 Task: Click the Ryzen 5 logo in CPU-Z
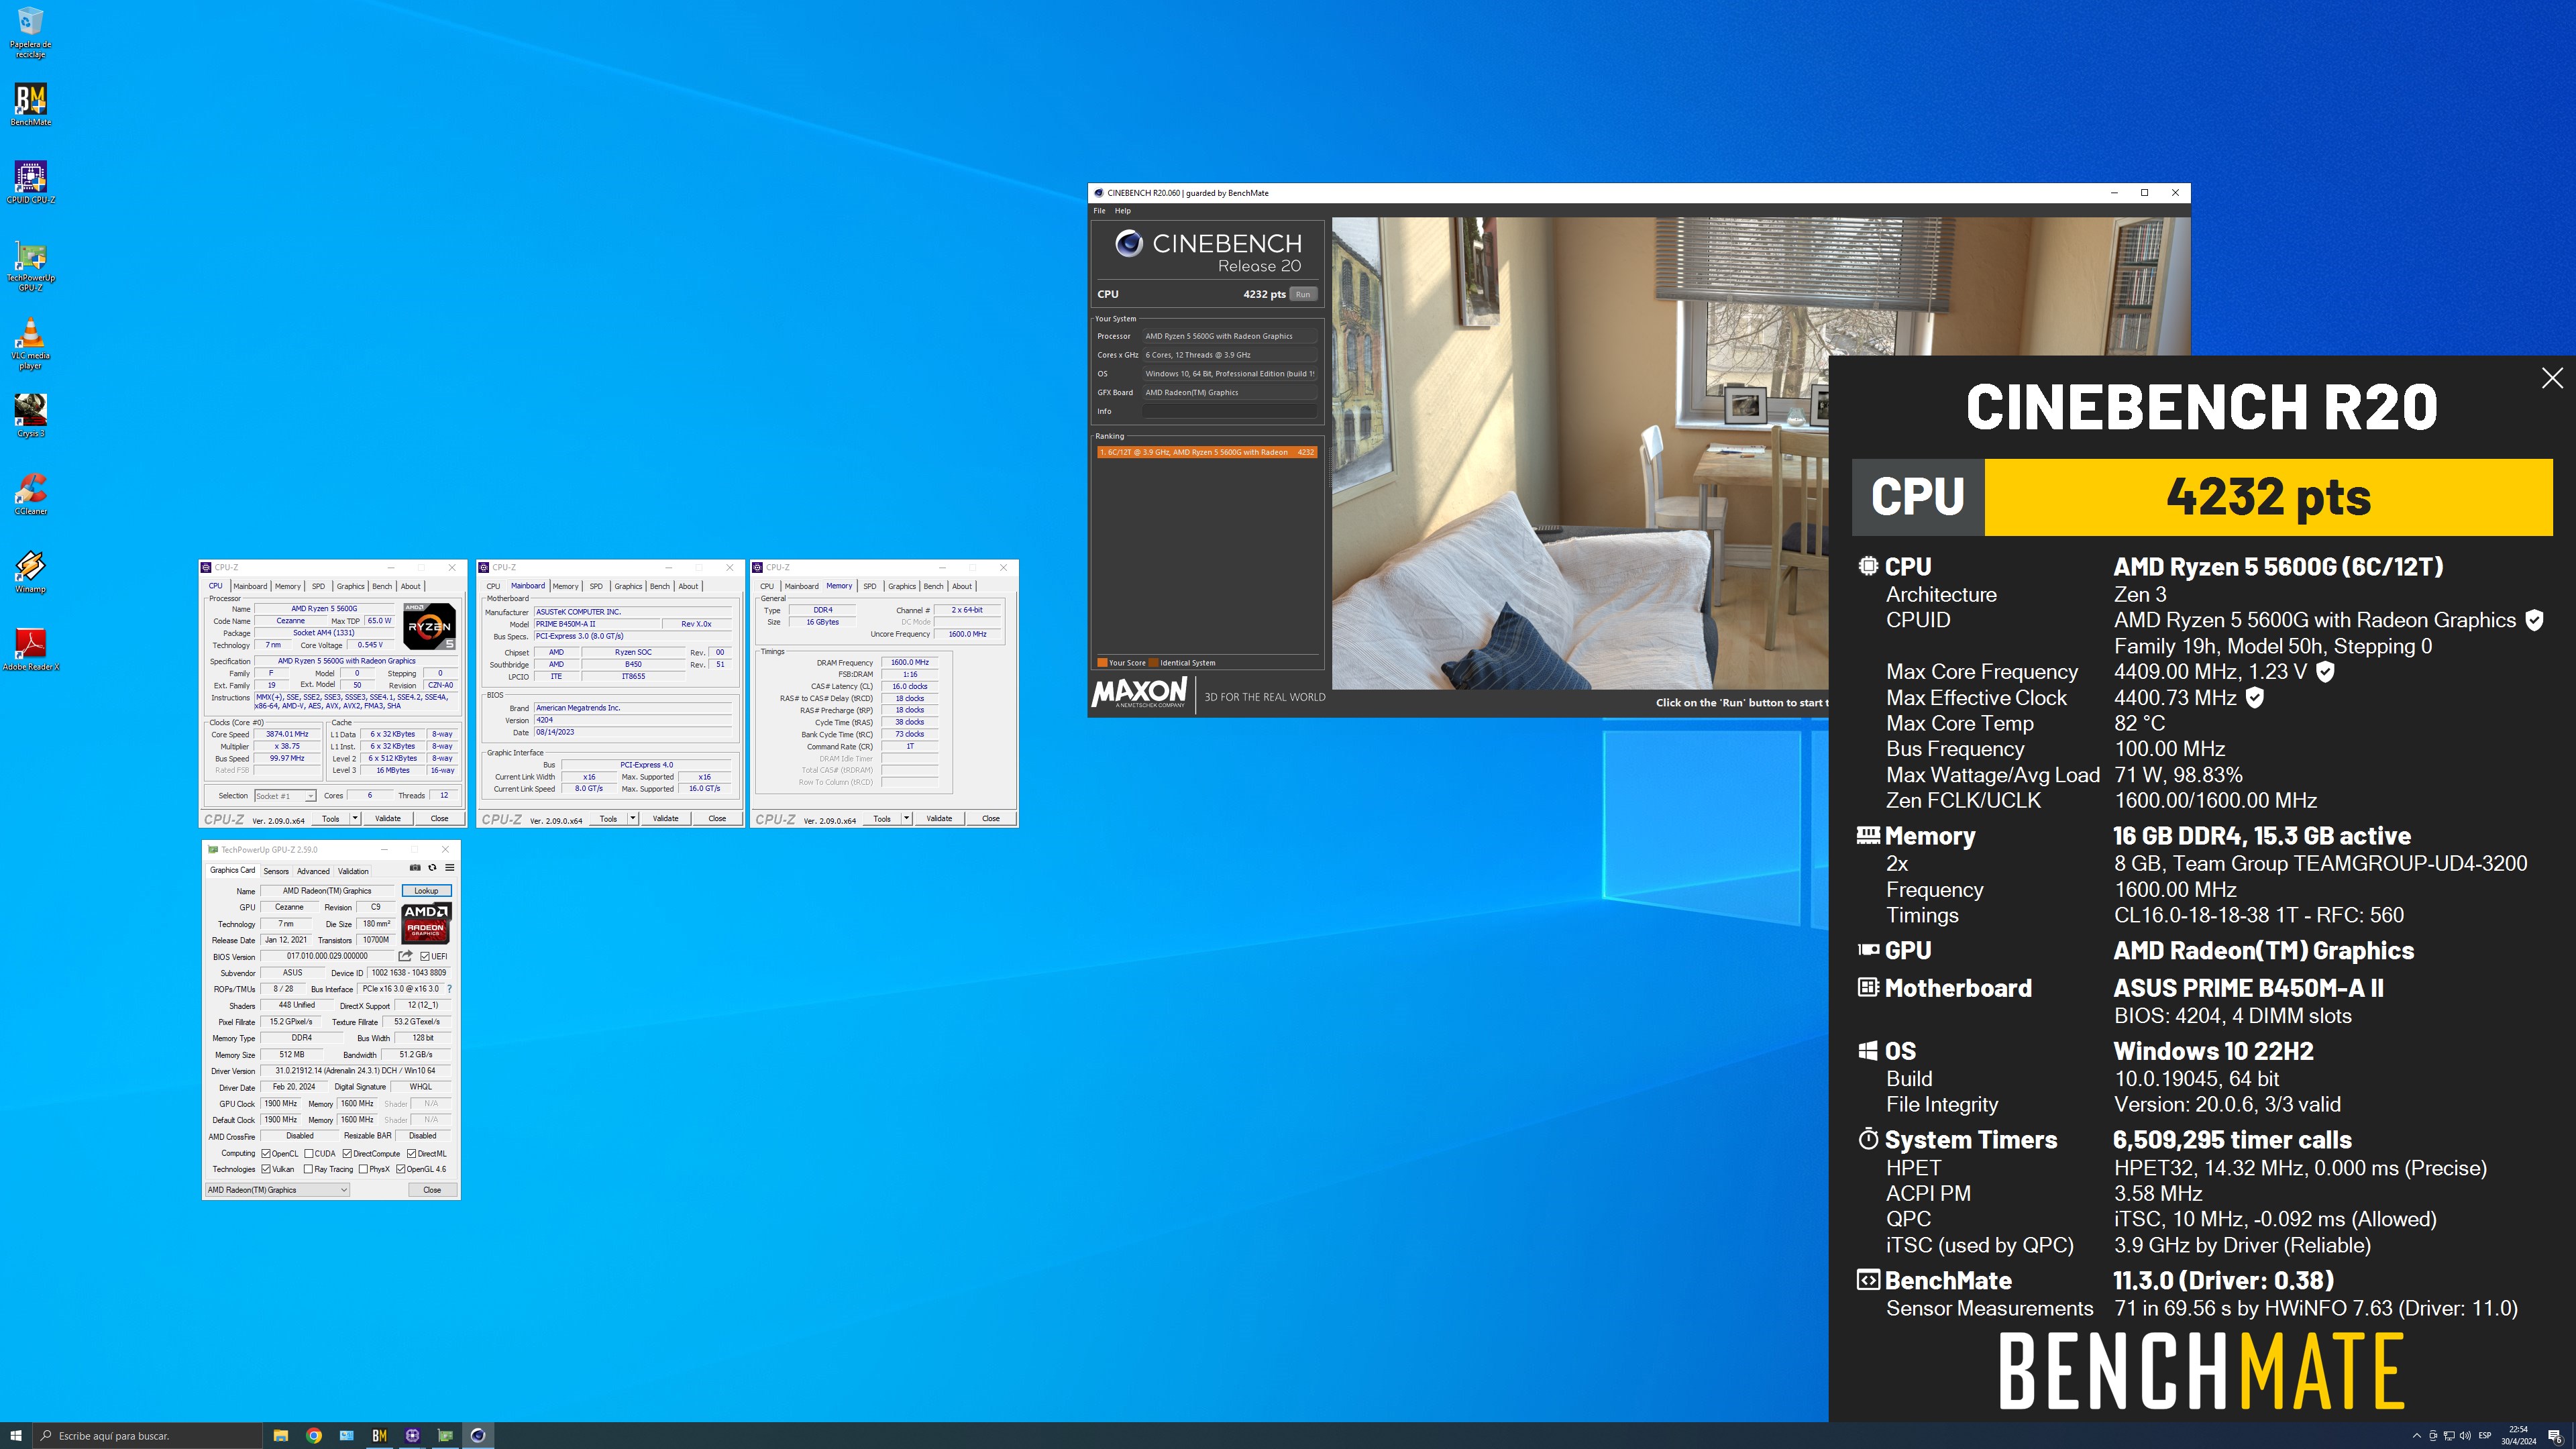point(430,626)
